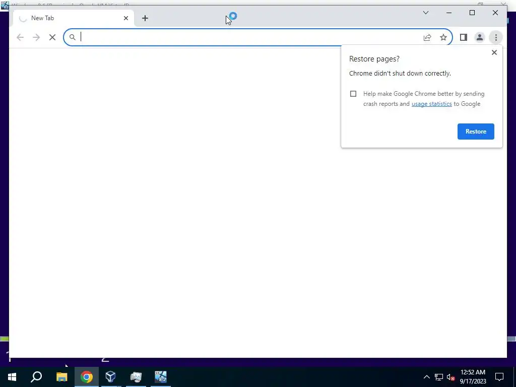Open the monitor utility taskbar icon

pos(136,377)
